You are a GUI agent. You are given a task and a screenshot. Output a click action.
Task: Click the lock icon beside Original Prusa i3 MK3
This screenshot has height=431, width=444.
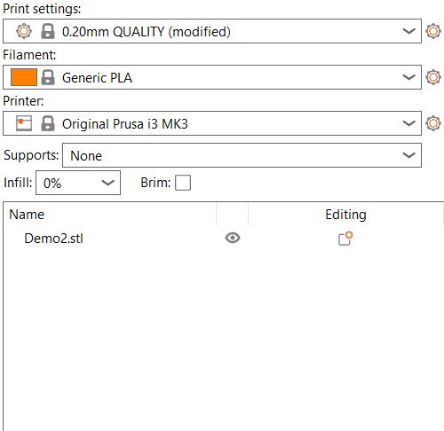click(48, 123)
